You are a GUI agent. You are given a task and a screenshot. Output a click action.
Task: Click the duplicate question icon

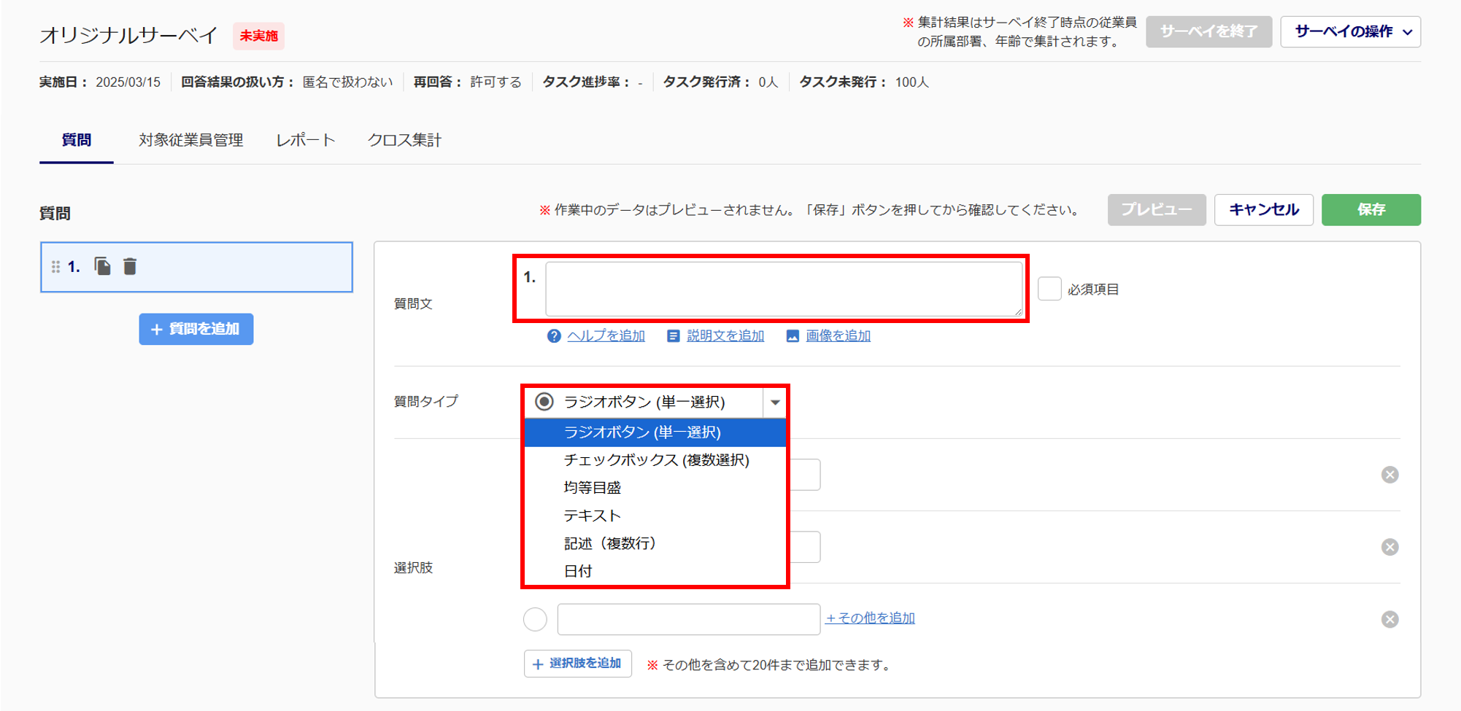[x=103, y=267]
